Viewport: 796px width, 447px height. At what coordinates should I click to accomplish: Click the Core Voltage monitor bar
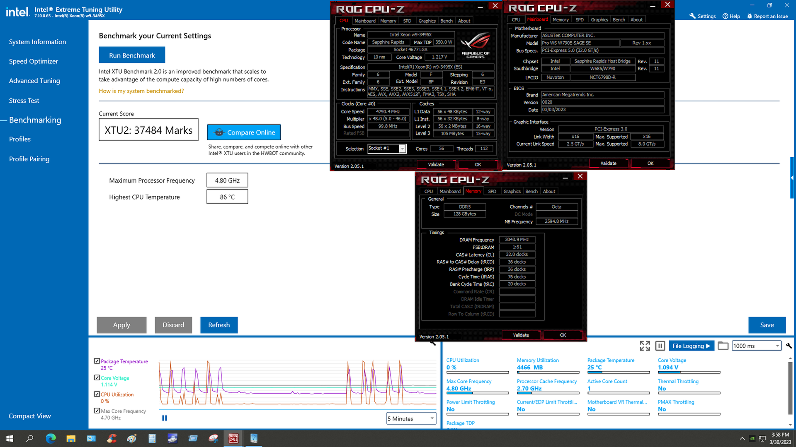689,372
